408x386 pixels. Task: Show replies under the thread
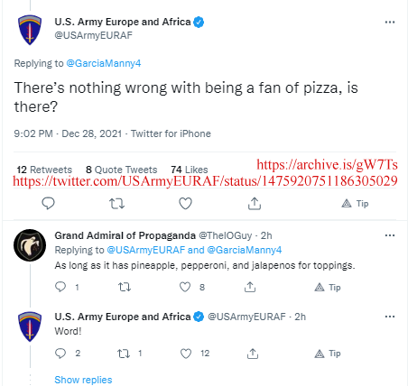(83, 380)
